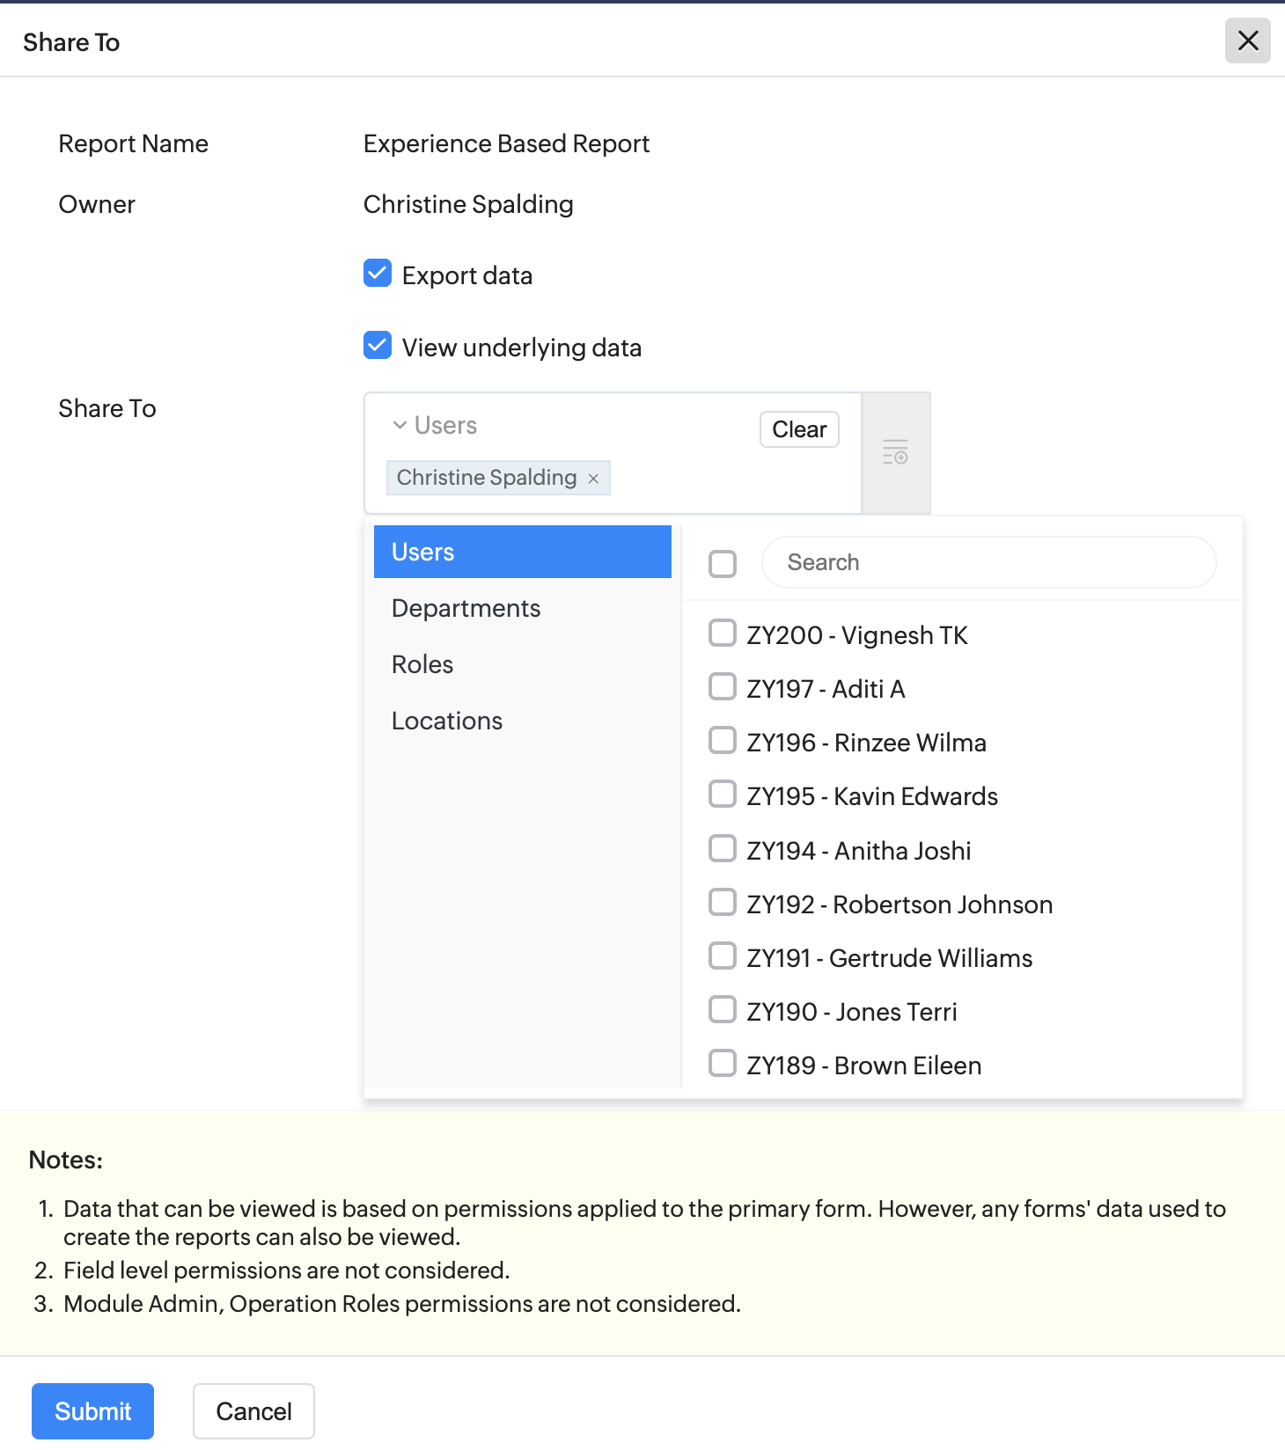This screenshot has height=1450, width=1285.
Task: Select the highlighted Users category
Action: coord(523,552)
